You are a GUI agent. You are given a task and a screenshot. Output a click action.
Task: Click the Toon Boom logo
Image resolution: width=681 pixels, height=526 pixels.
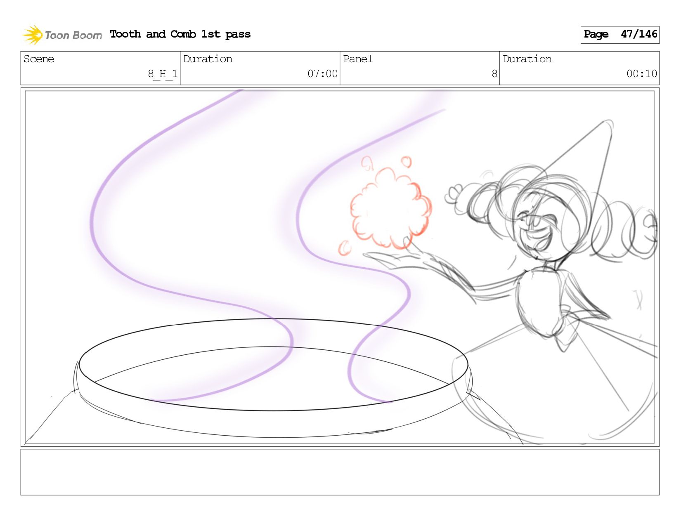click(62, 35)
